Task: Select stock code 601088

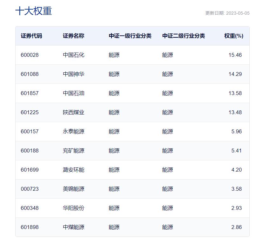Action: point(28,74)
